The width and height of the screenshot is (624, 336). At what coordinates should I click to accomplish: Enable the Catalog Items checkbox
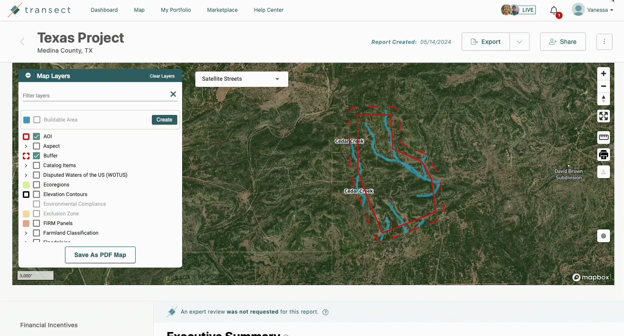click(36, 165)
